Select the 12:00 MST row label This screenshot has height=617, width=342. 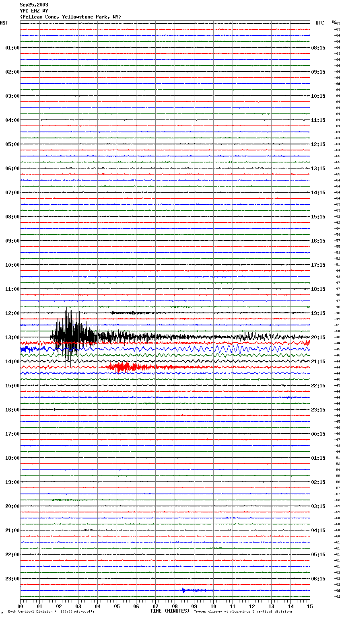coord(12,313)
